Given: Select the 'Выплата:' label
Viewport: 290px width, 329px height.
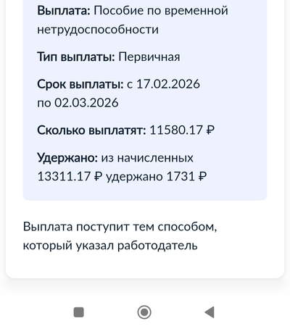Looking at the screenshot, I should 64,11.
